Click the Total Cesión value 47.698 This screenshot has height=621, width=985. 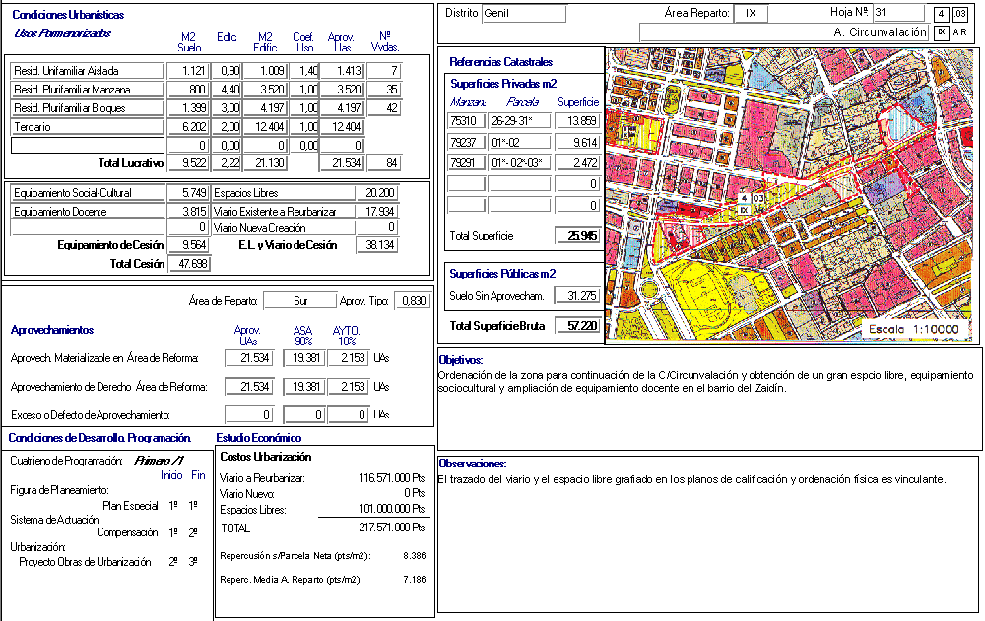[186, 264]
